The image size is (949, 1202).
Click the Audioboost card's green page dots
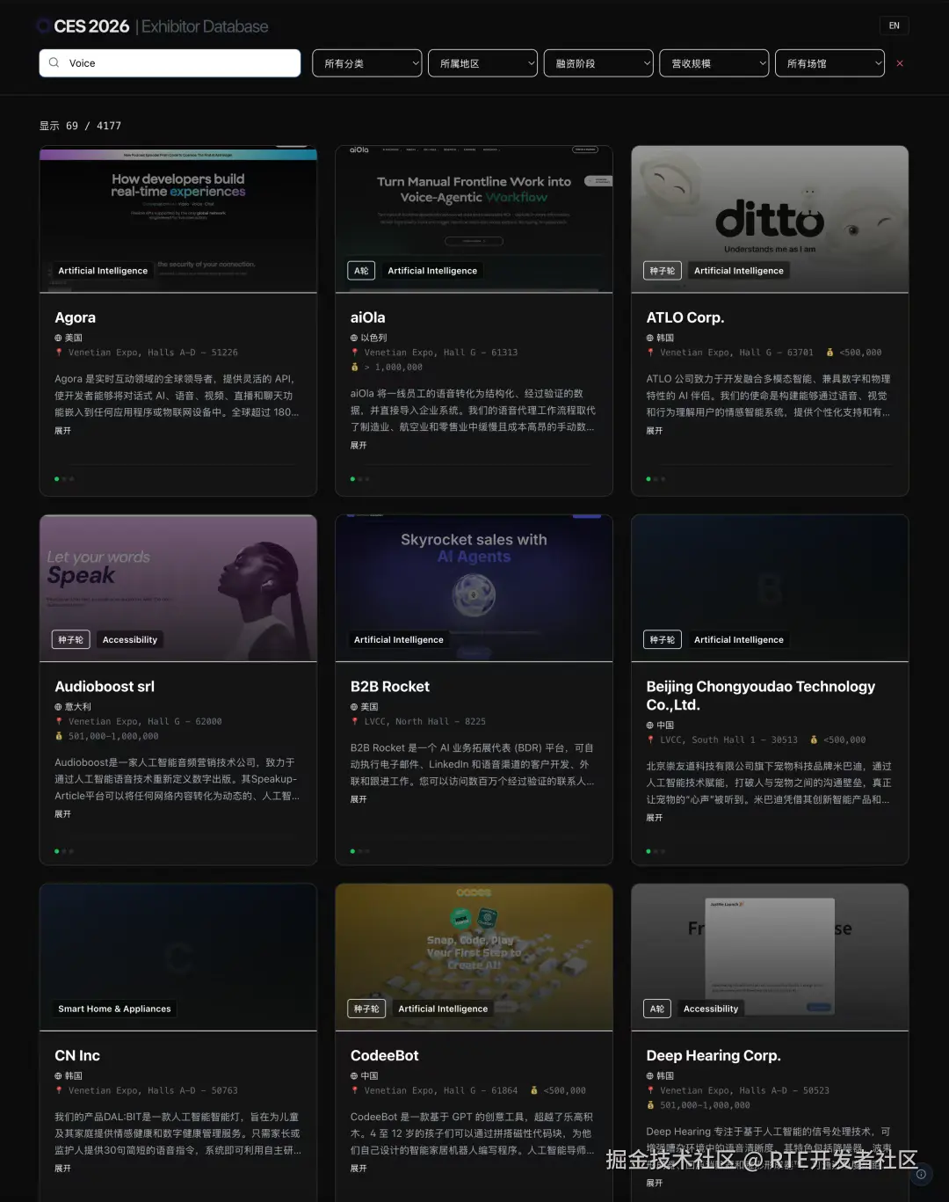pyautogui.click(x=64, y=851)
